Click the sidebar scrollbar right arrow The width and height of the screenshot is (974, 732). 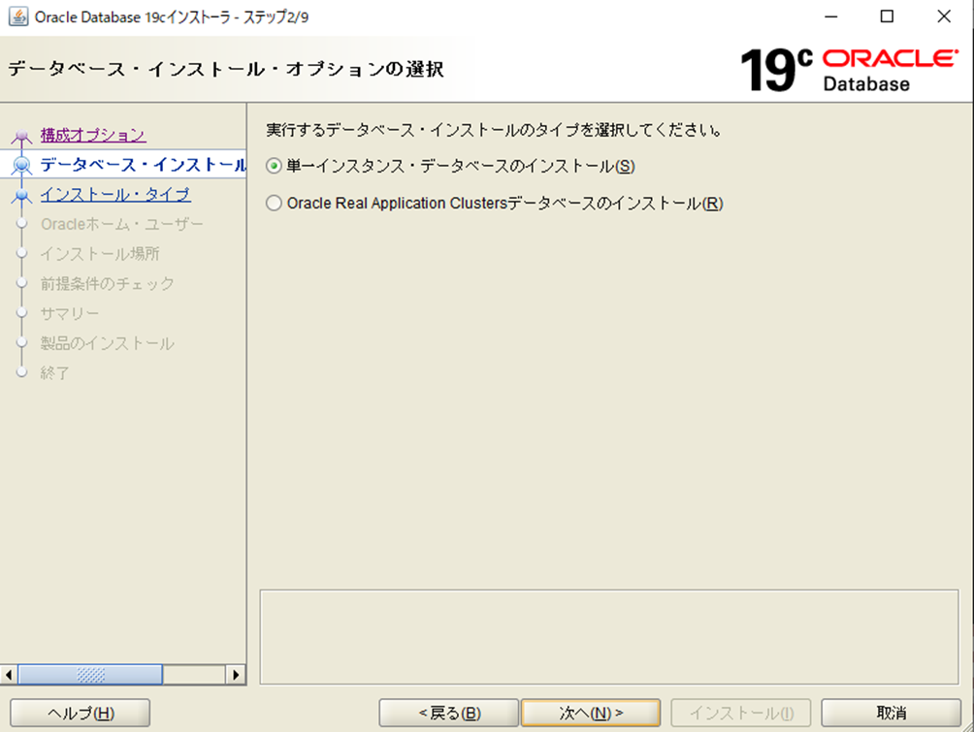(x=236, y=674)
